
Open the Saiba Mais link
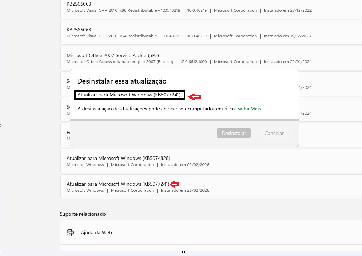[x=249, y=109]
